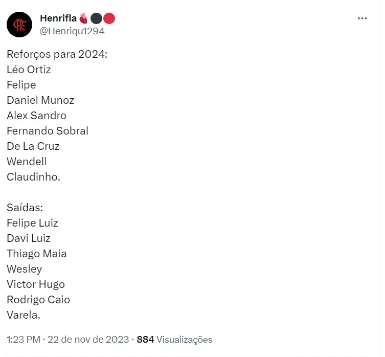Click the "Fernando Sobral" text line

click(x=48, y=131)
